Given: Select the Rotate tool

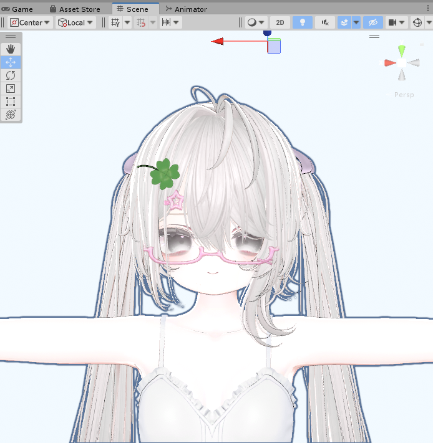Looking at the screenshot, I should pyautogui.click(x=11, y=75).
